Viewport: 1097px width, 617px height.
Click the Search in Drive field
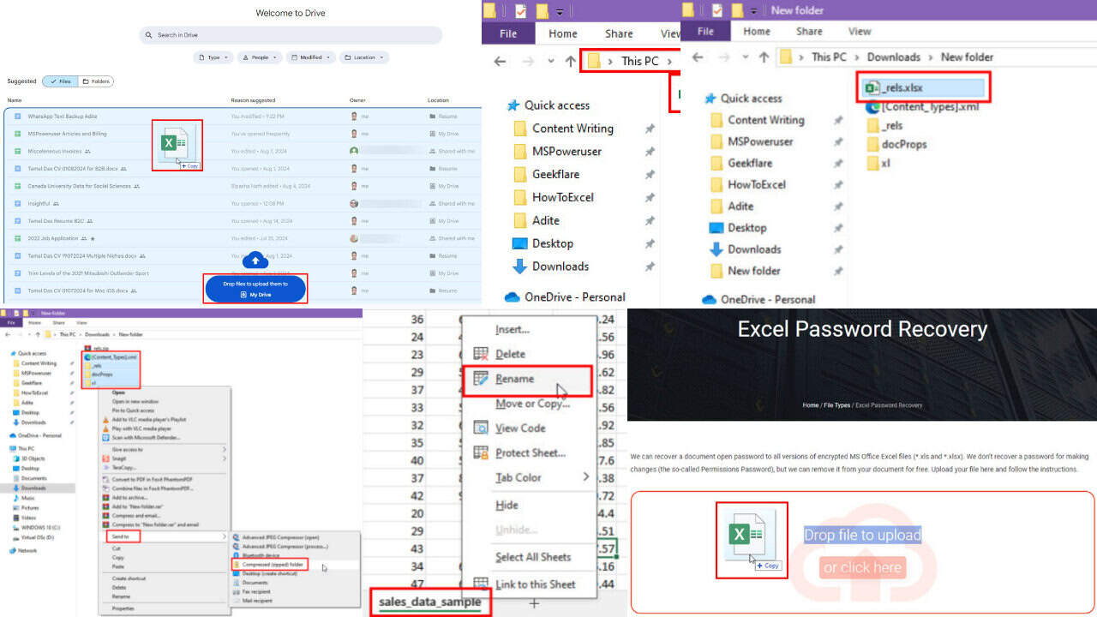291,35
